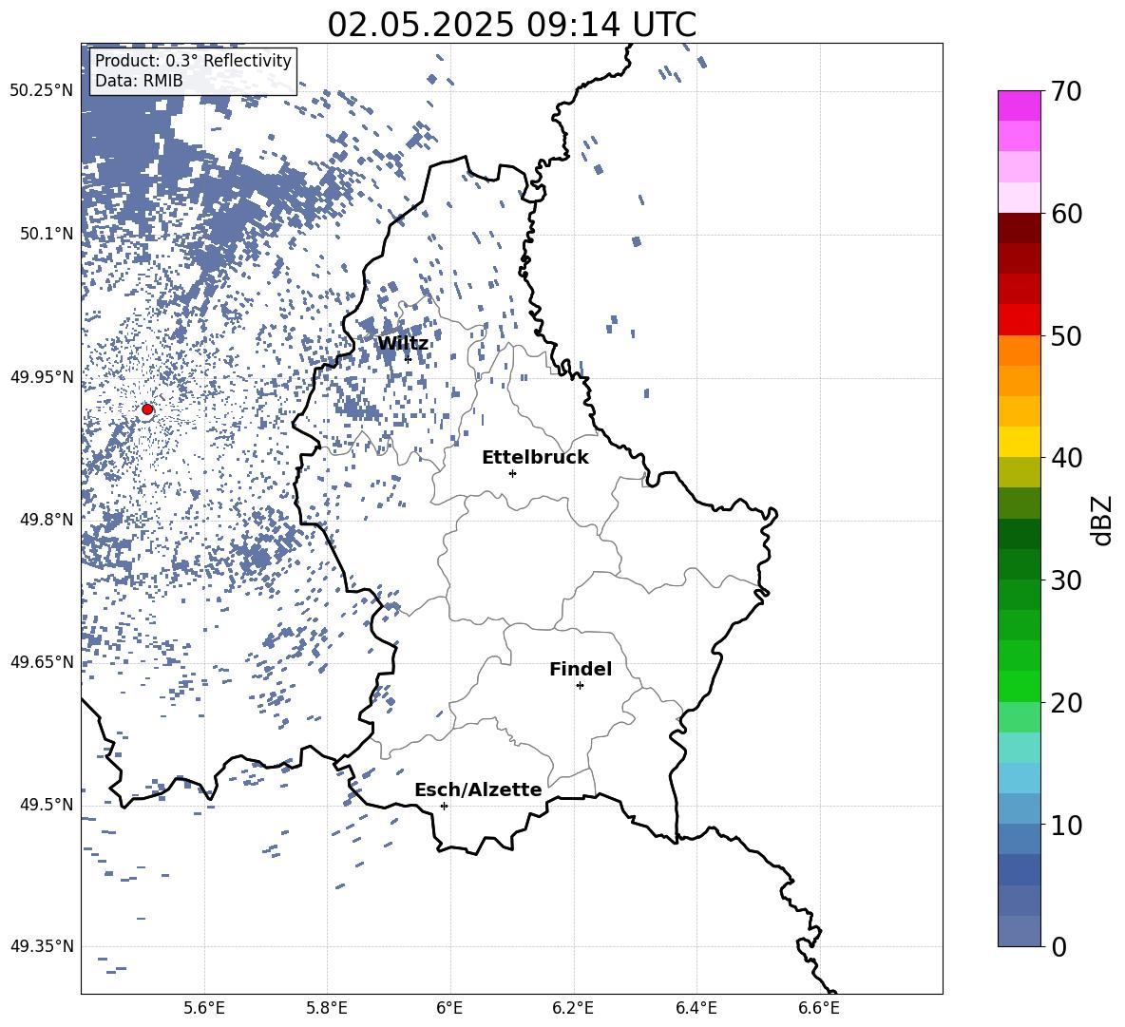Click the 40 colorbar tick label
Viewport: 1125px width, 1027px height.
(1066, 458)
